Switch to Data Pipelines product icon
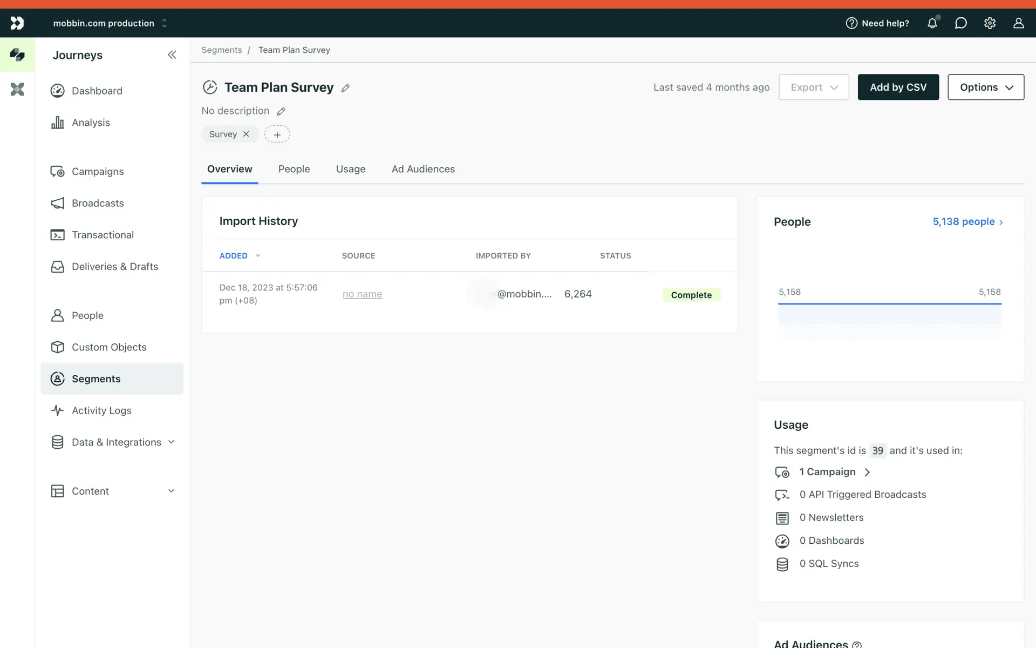Image resolution: width=1036 pixels, height=648 pixels. tap(17, 89)
